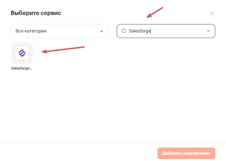
Task: Select the purple Salesforge logo icon
Action: point(22,53)
